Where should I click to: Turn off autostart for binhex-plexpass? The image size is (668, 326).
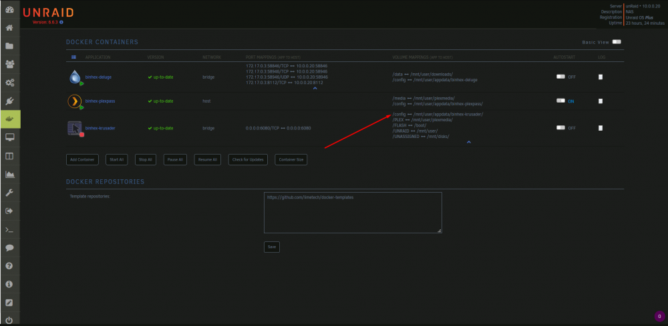click(560, 101)
